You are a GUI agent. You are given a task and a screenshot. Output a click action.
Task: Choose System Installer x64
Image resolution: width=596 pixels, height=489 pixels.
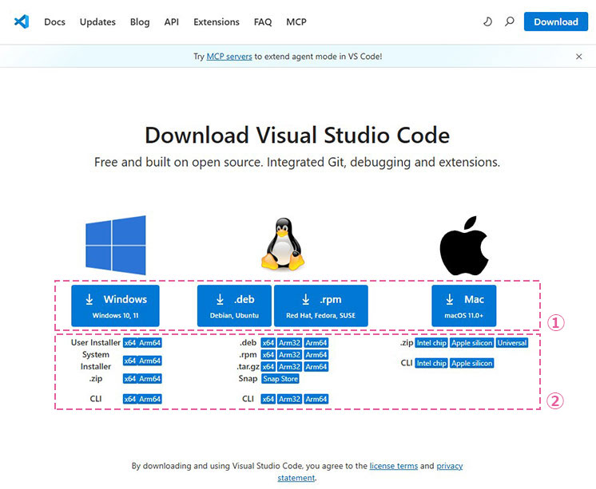pyautogui.click(x=129, y=361)
